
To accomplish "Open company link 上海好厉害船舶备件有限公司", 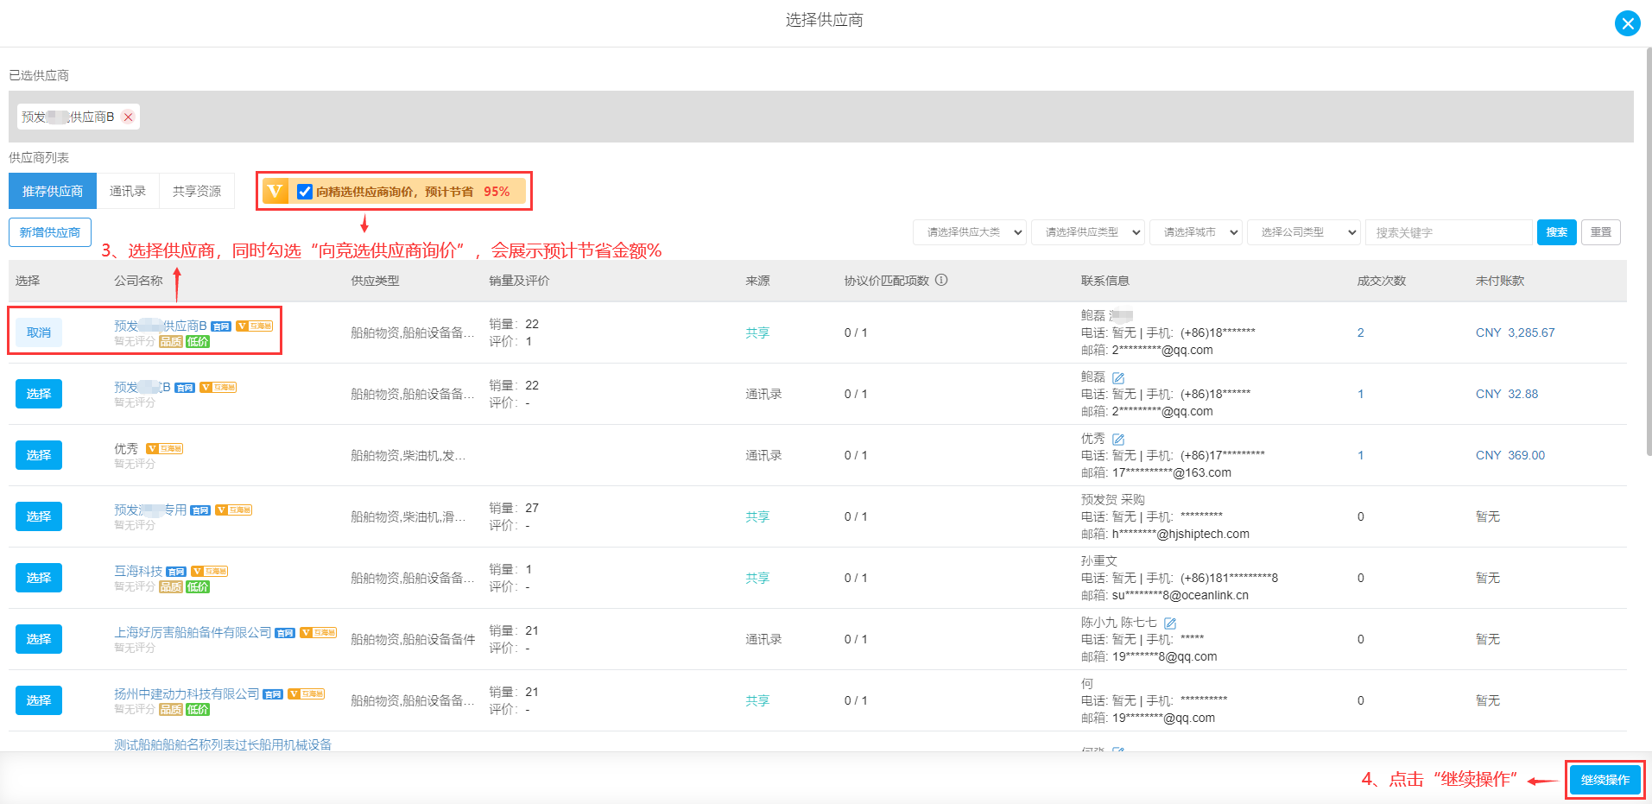I will pyautogui.click(x=193, y=632).
